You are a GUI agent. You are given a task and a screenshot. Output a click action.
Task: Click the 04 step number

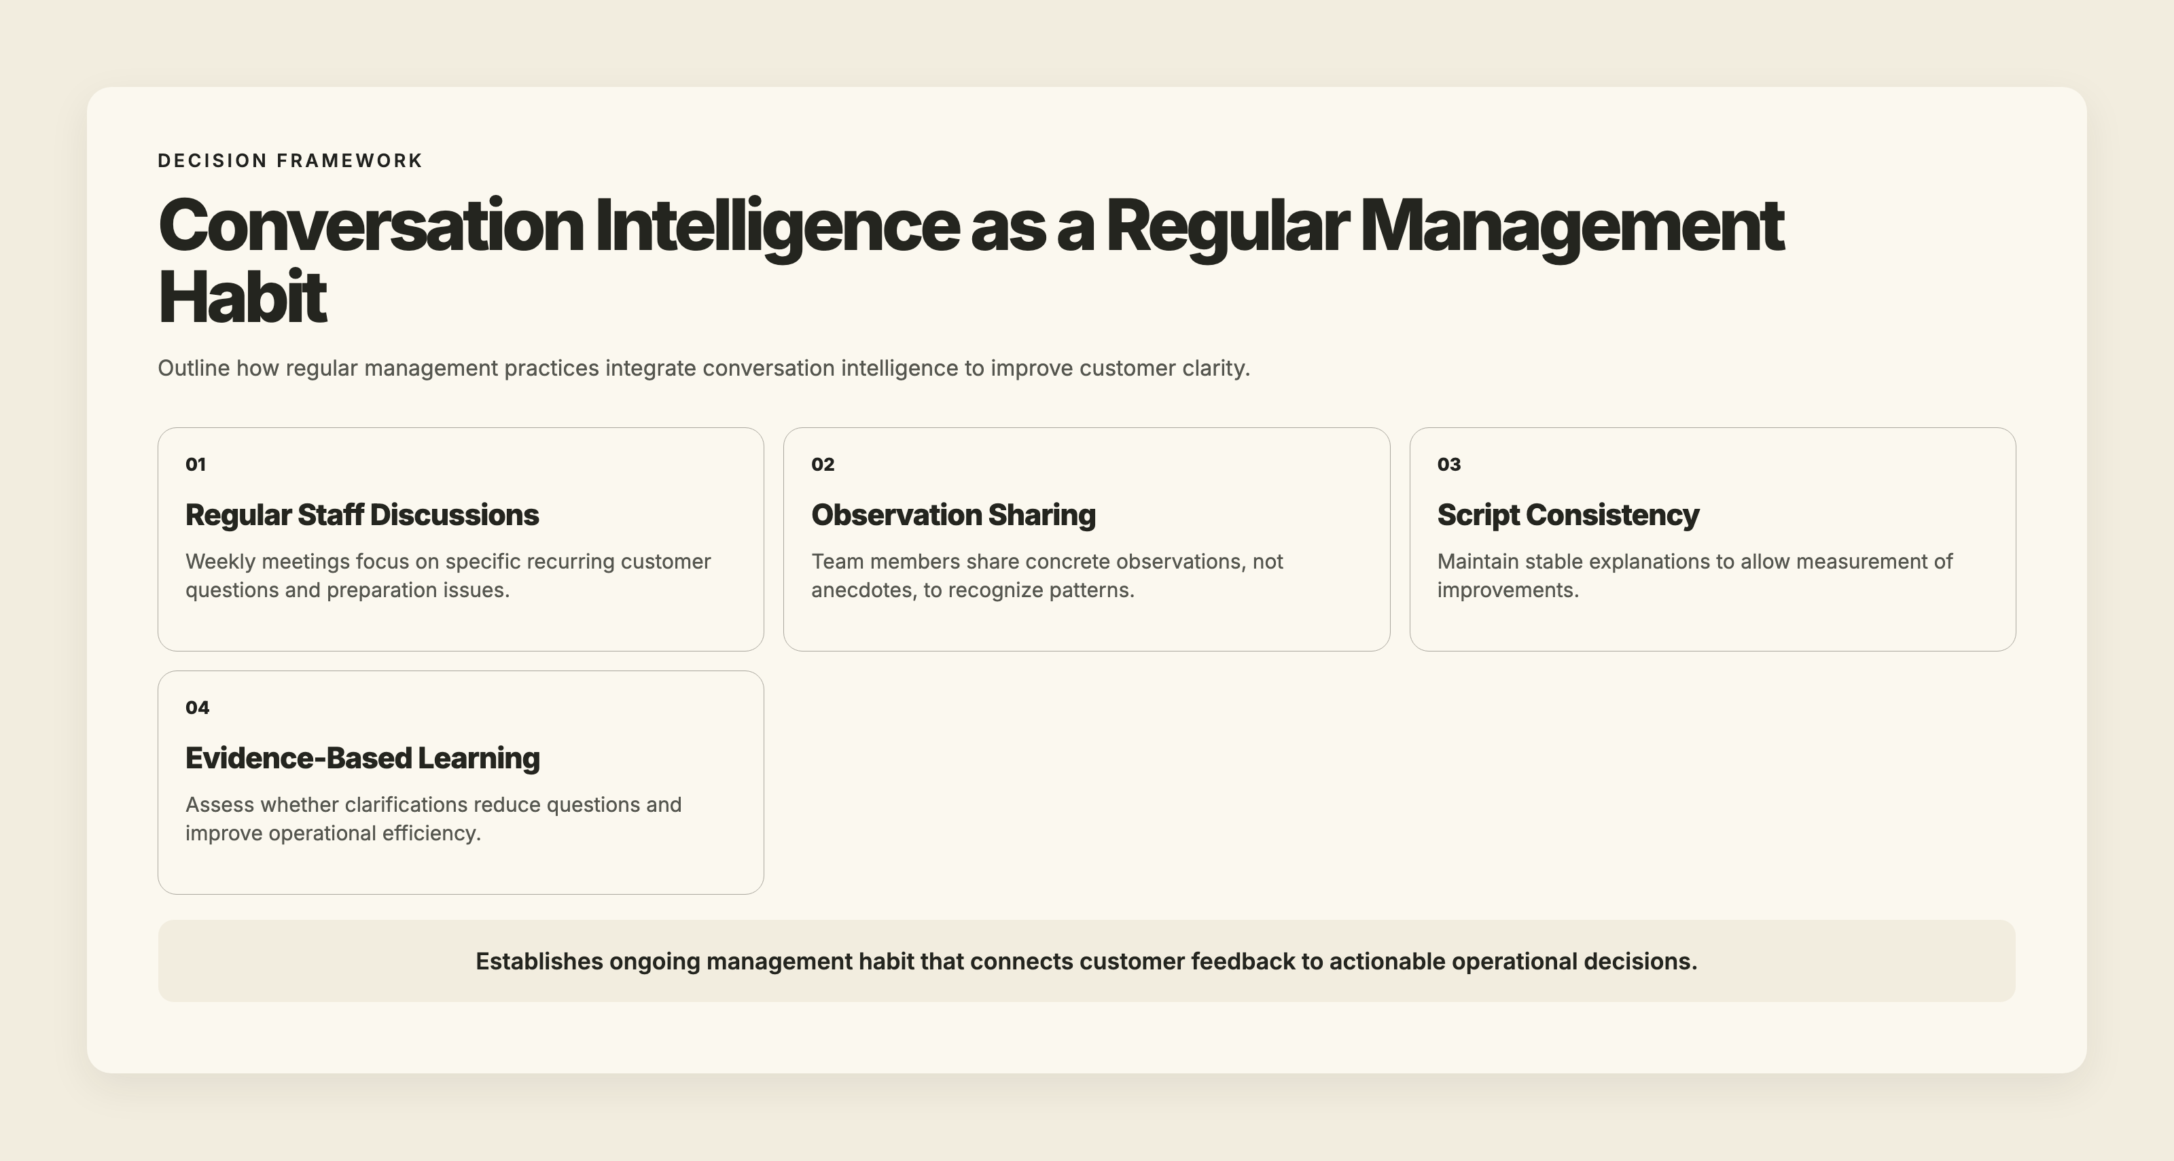pyautogui.click(x=198, y=707)
